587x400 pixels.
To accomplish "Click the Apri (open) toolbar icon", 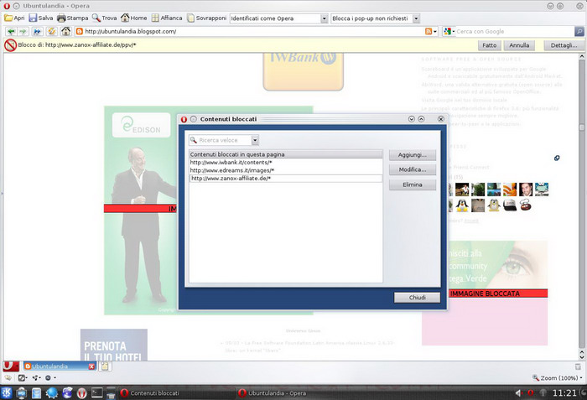I will click(x=15, y=18).
